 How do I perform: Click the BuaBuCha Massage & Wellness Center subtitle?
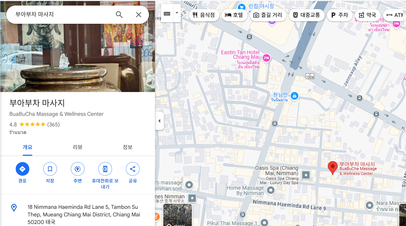pos(56,114)
